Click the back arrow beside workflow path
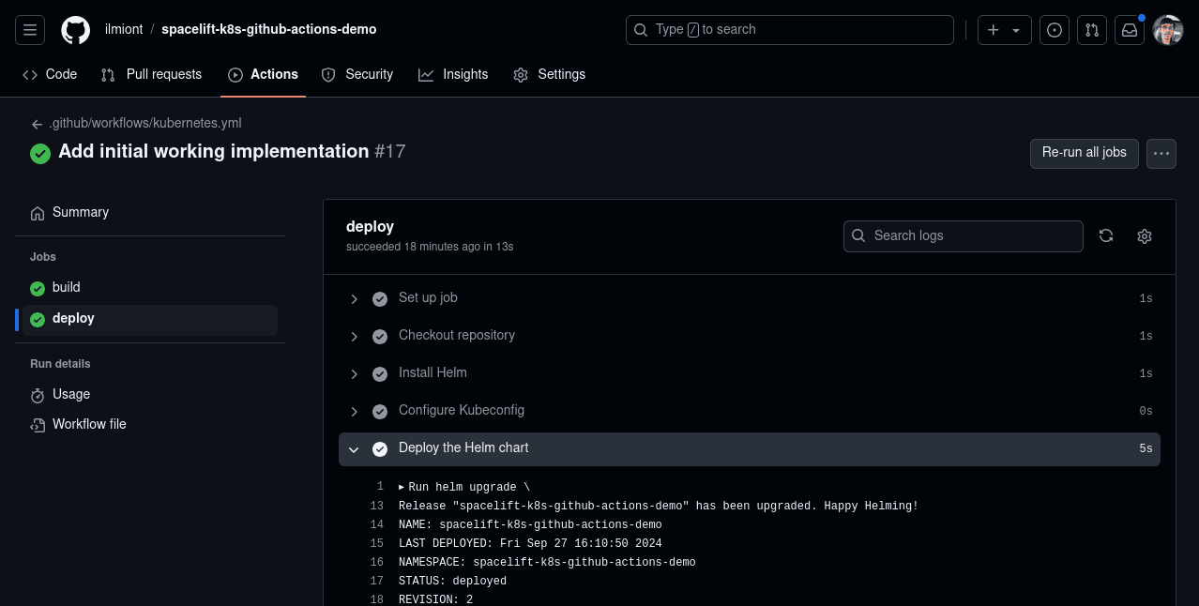This screenshot has height=606, width=1199. 37,124
